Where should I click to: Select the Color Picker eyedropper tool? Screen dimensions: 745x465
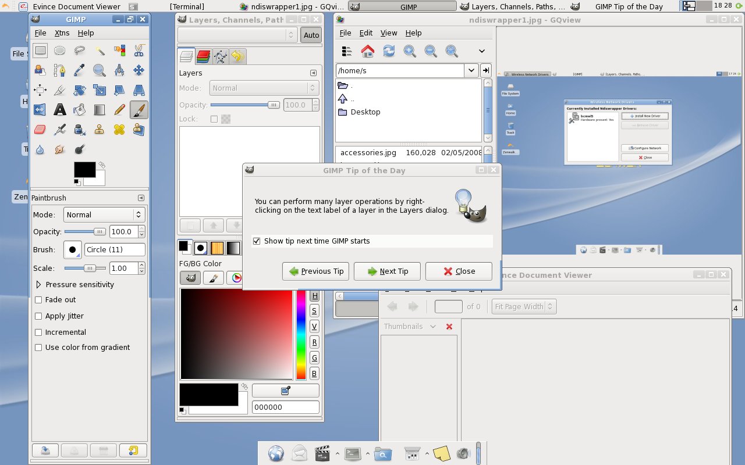pyautogui.click(x=80, y=70)
